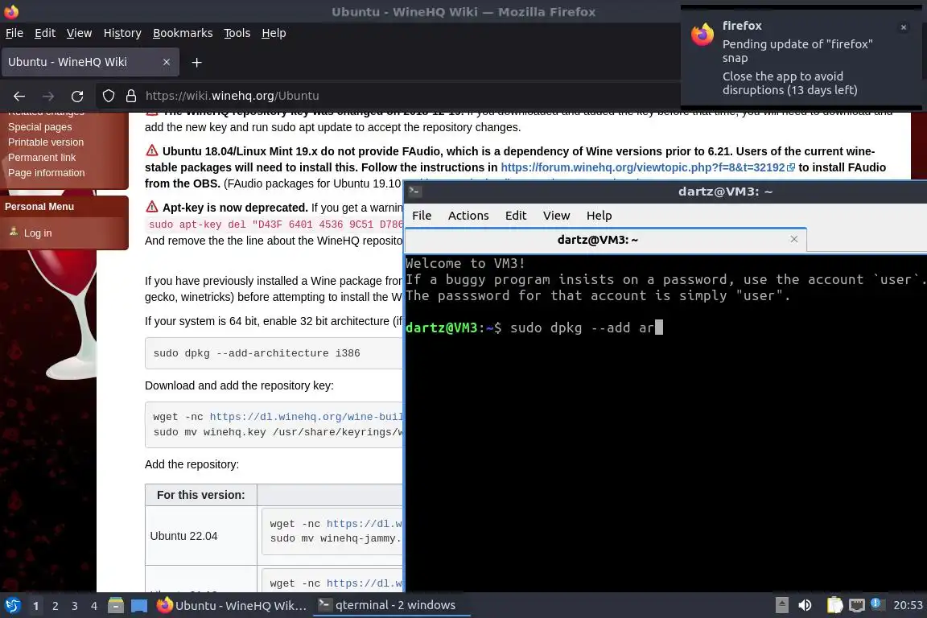Click the padlock site info icon
The width and height of the screenshot is (927, 618).
coord(131,96)
